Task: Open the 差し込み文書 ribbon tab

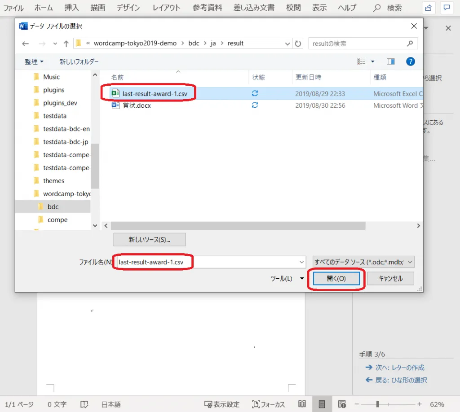Action: [254, 8]
